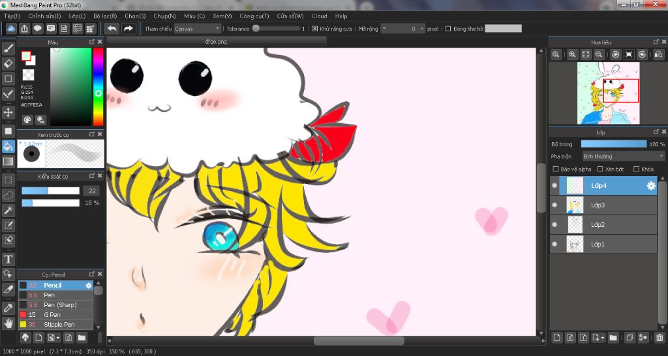Click the cloud save icon in toolbar
668x356 pixels.
11,29
